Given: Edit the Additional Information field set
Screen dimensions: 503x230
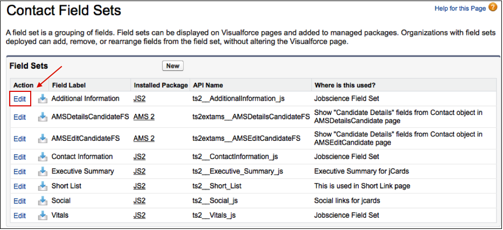Looking at the screenshot, I should [x=19, y=99].
